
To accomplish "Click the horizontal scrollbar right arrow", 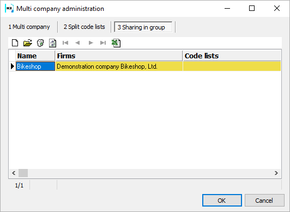I will 276,173.
